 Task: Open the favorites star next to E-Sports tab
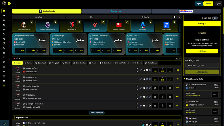tap(174, 17)
